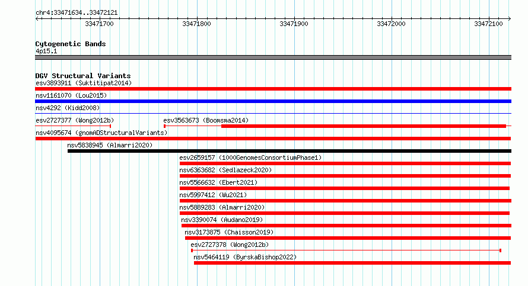This screenshot has height=286, width=528.
Task: Click ruler position 33471700
Action: (99, 24)
